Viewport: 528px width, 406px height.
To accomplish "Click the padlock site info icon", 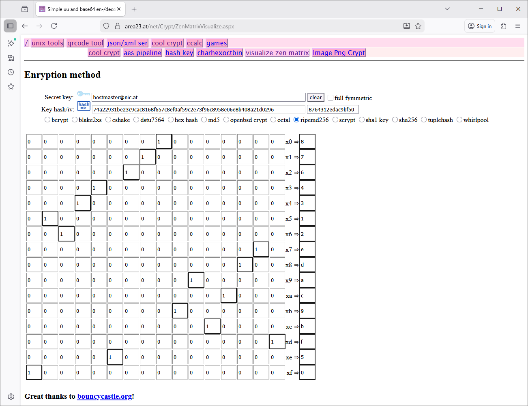I will pyautogui.click(x=118, y=26).
